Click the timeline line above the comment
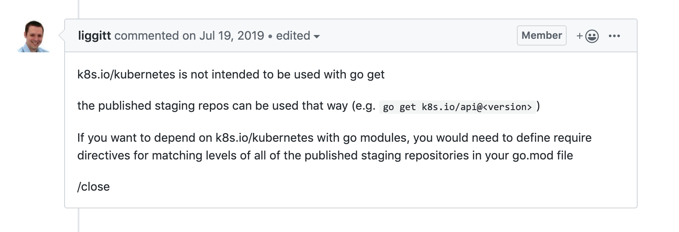This screenshot has height=232, width=679. click(x=79, y=9)
